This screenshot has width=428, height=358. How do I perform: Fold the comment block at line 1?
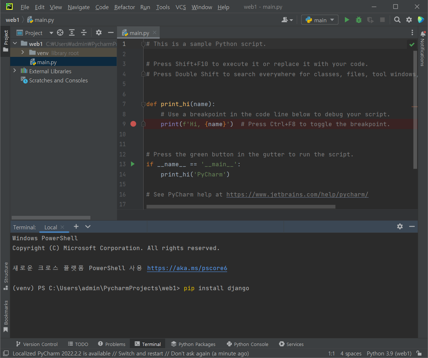tap(143, 44)
